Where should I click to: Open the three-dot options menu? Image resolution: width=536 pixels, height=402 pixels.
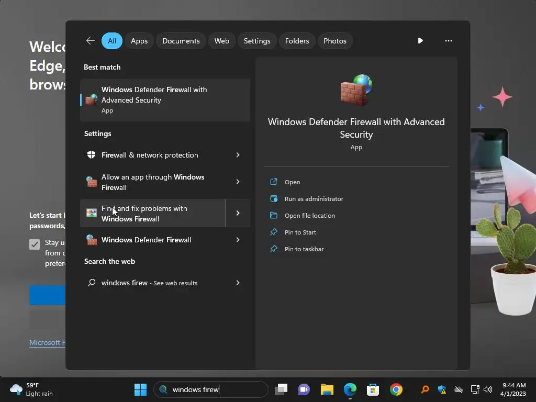449,41
